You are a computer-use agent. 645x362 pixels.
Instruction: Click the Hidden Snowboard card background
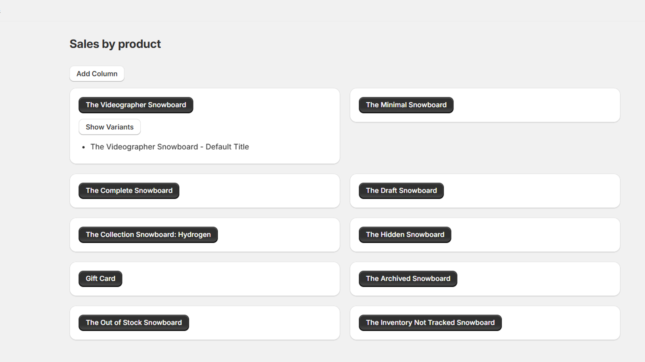point(536,235)
